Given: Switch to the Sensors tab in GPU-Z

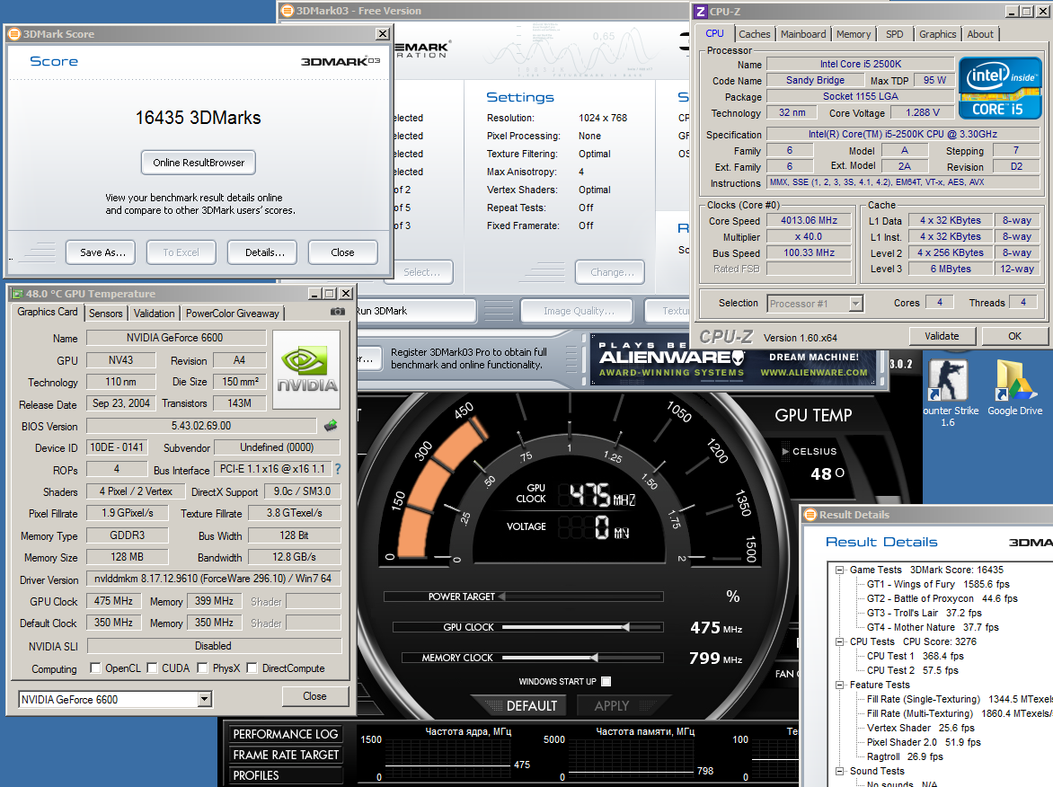Looking at the screenshot, I should (106, 313).
